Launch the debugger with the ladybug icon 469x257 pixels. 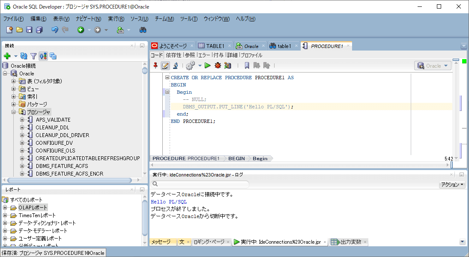pos(217,66)
